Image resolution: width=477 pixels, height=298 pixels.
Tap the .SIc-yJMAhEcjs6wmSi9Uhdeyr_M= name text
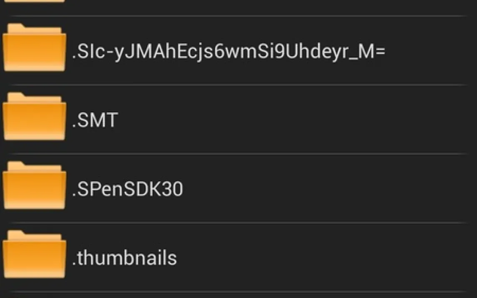(x=229, y=52)
